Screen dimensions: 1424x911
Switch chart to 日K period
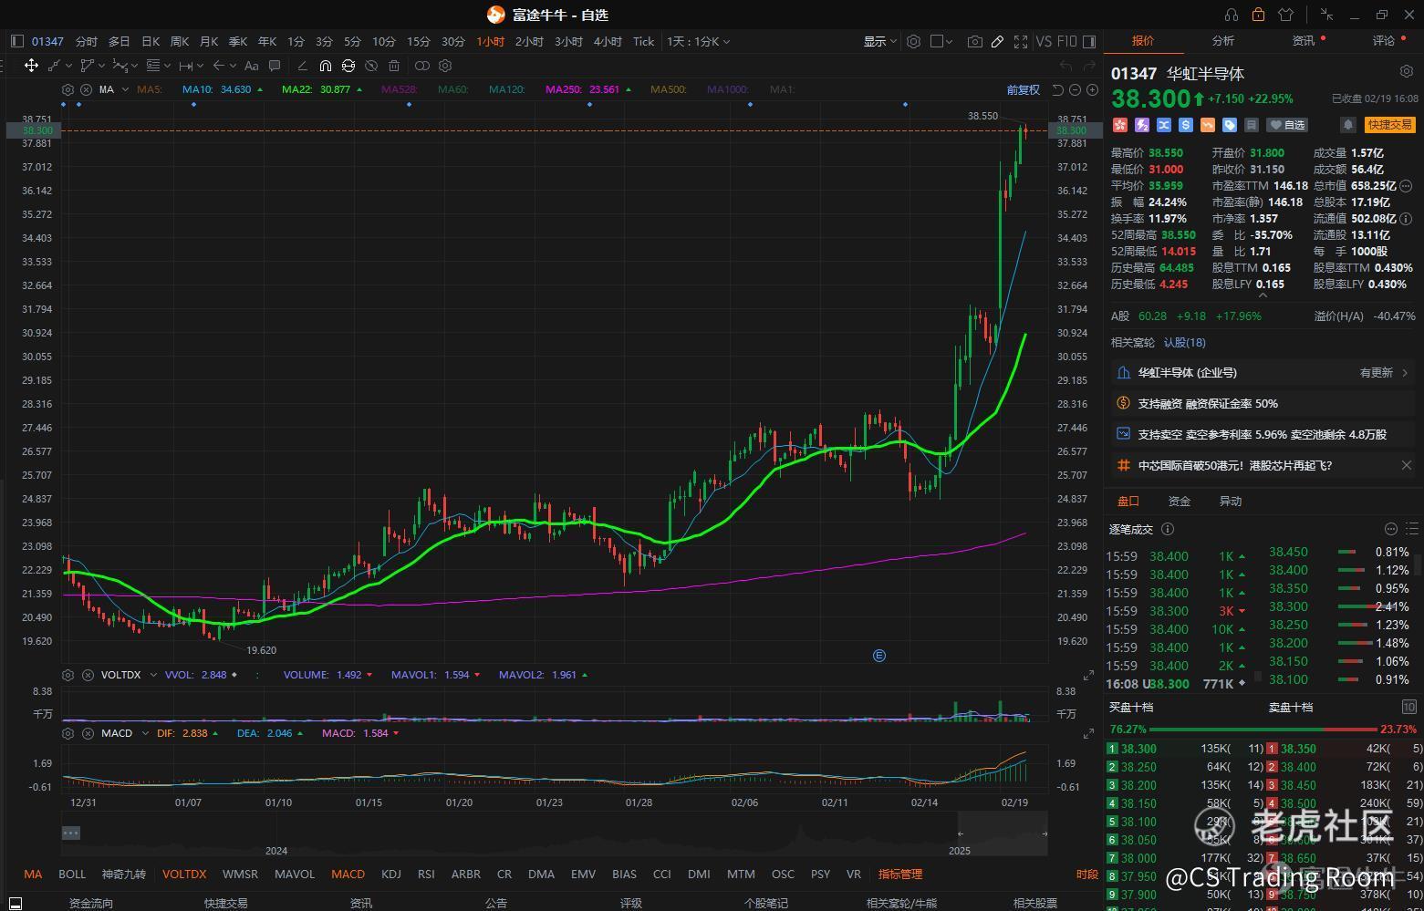pos(151,41)
